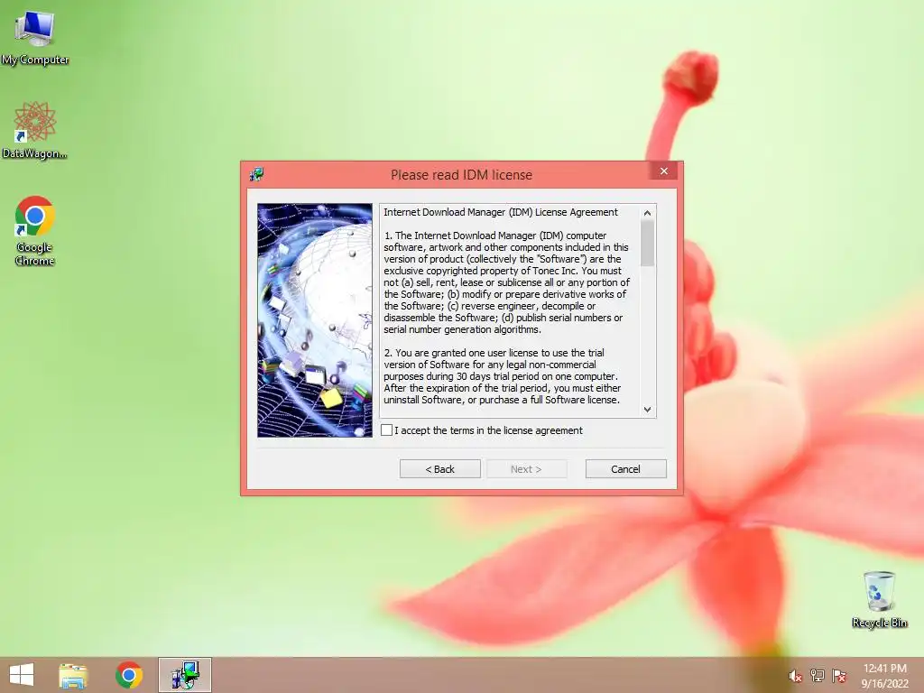
Task: Click the muted volume tray icon
Action: click(795, 676)
